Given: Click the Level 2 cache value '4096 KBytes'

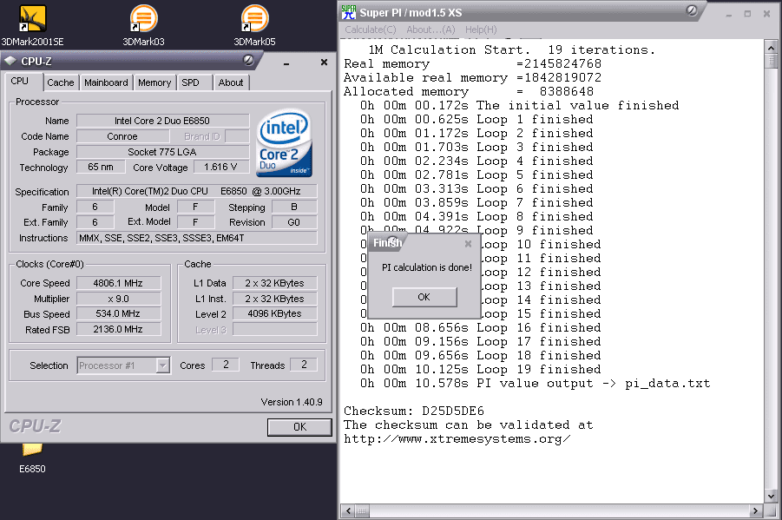Looking at the screenshot, I should click(x=274, y=313).
